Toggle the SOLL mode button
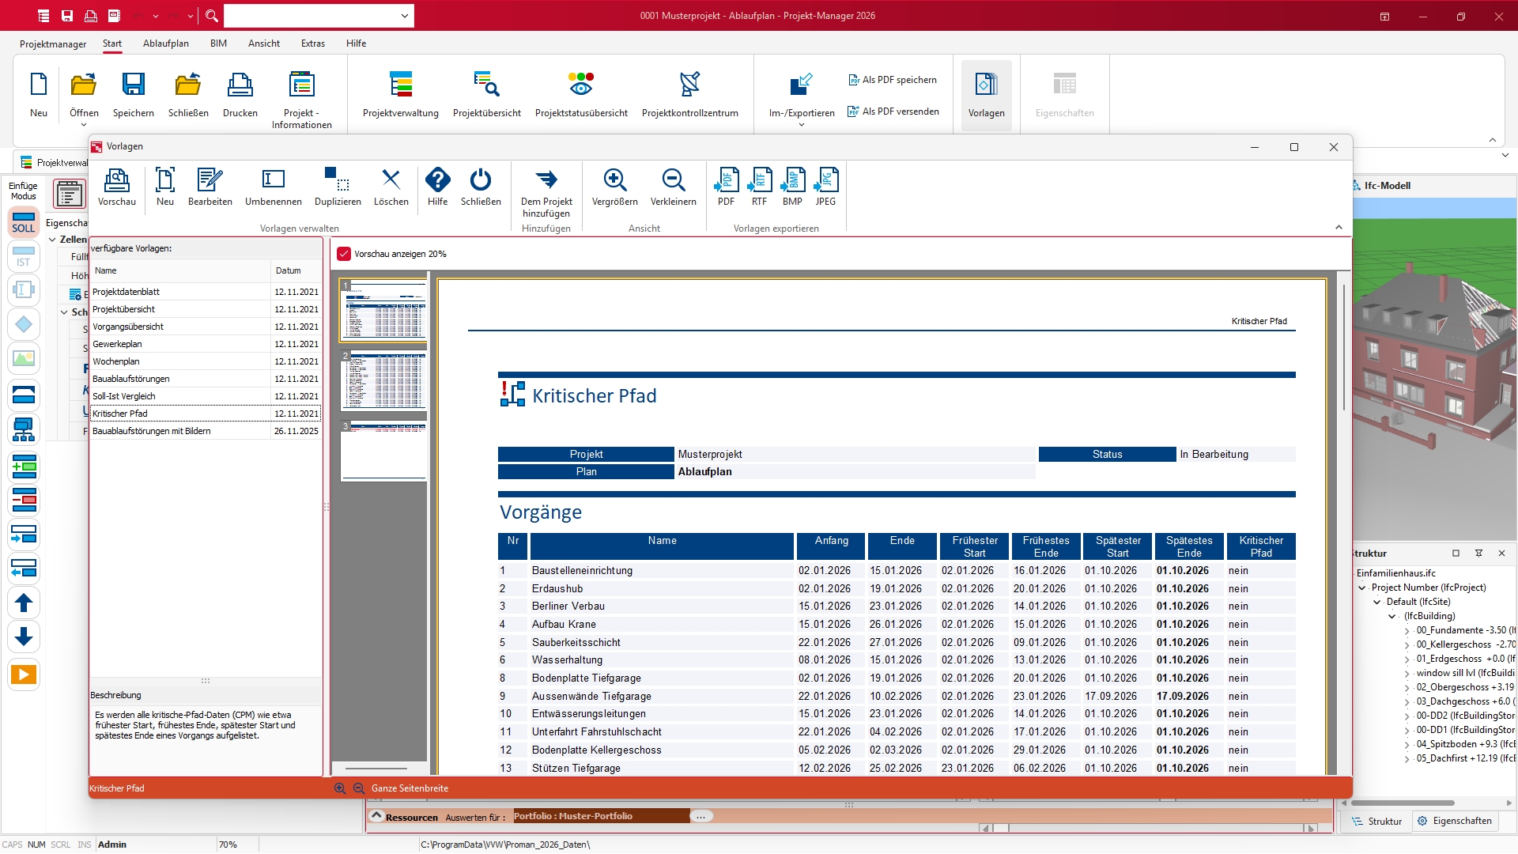The width and height of the screenshot is (1518, 854). point(24,222)
